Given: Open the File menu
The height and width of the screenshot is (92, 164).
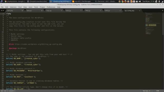Looking at the screenshot, I should click(2, 7).
